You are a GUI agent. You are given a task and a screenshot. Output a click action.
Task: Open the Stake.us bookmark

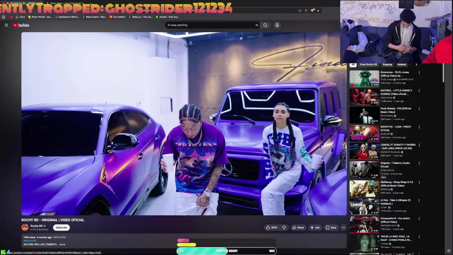click(141, 17)
